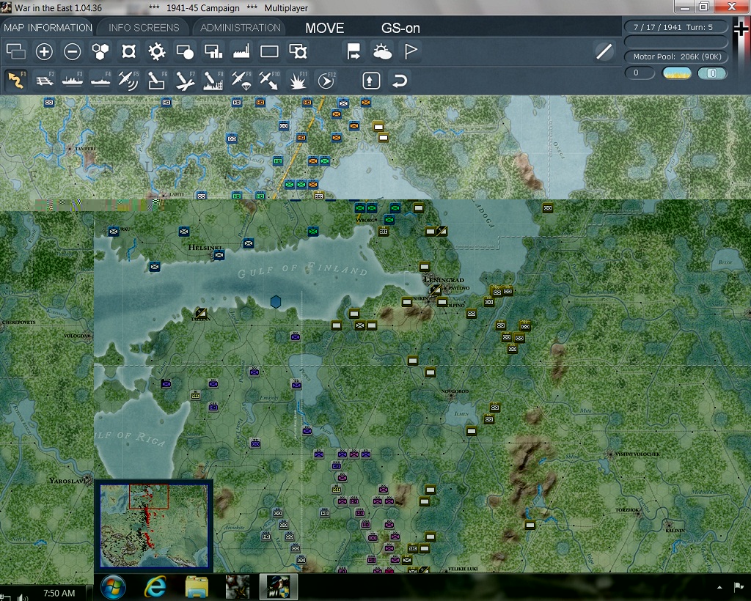Click the blue hexagon marker in Gulf of Finland
Screen dimensions: 751x601
coord(276,301)
